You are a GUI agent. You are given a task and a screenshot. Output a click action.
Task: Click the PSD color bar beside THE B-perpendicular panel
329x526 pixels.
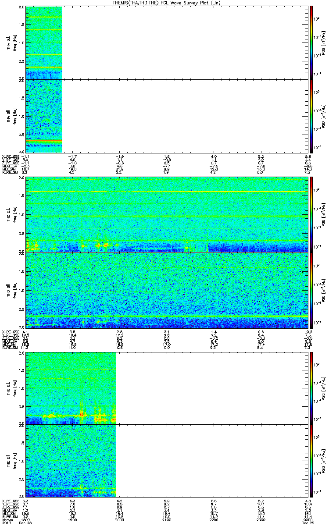click(x=311, y=387)
